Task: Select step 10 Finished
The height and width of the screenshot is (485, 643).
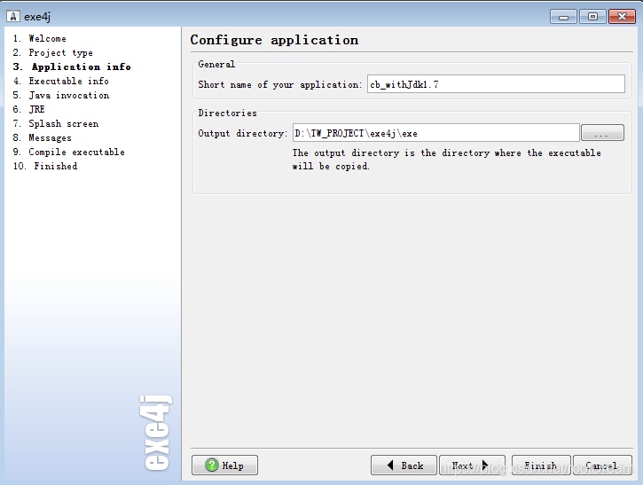Action: (x=45, y=166)
